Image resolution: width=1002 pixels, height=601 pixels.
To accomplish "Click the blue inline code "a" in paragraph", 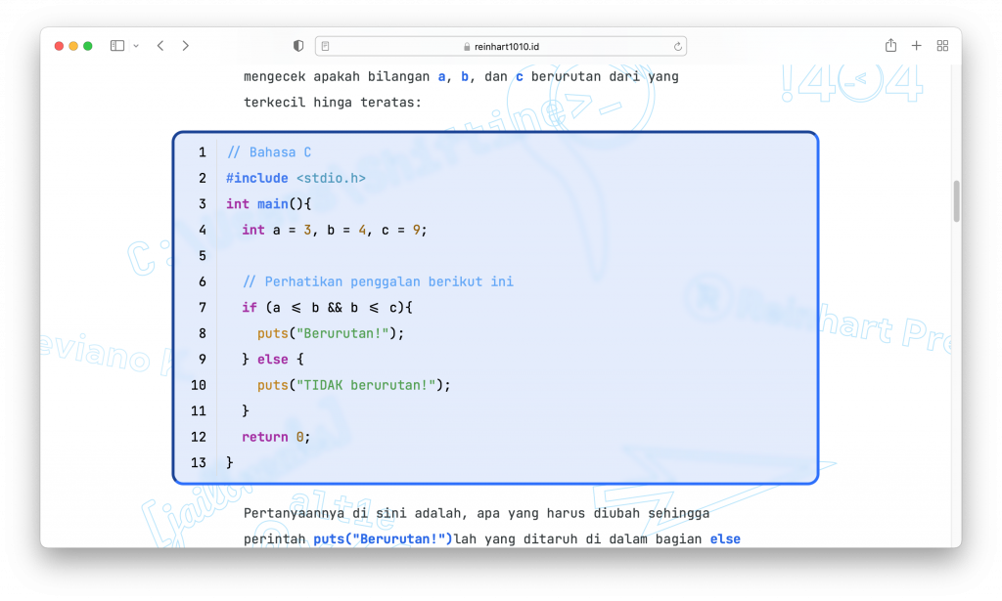I will tap(441, 76).
